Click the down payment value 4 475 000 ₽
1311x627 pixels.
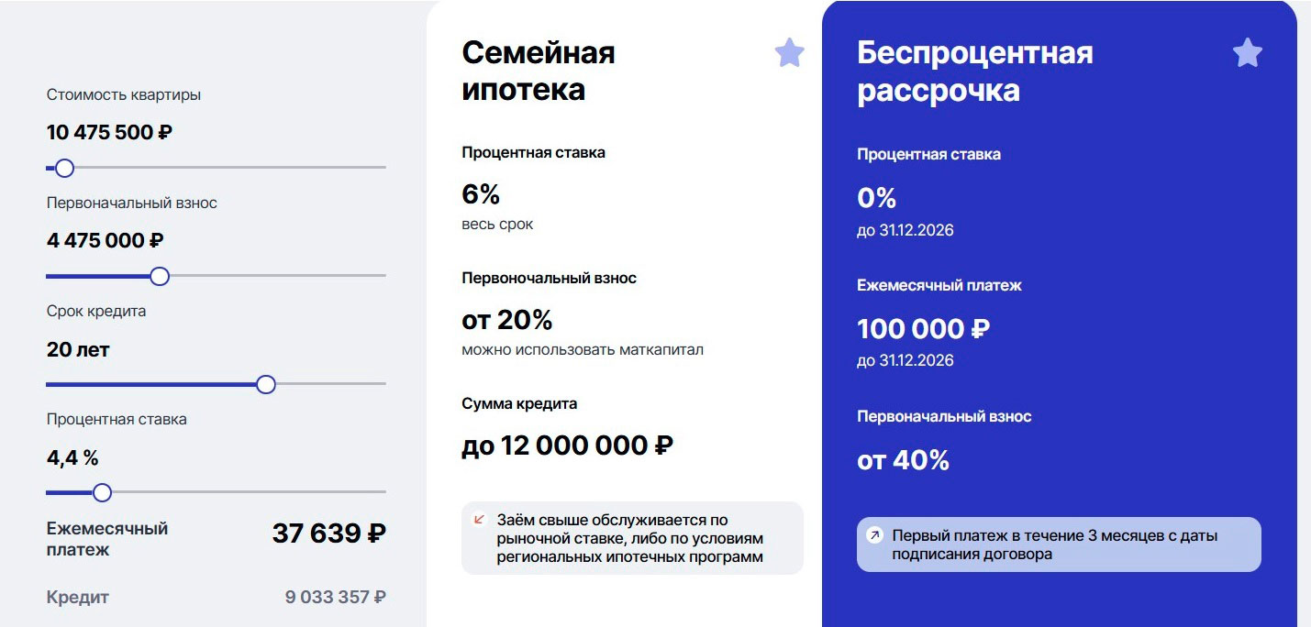[106, 240]
